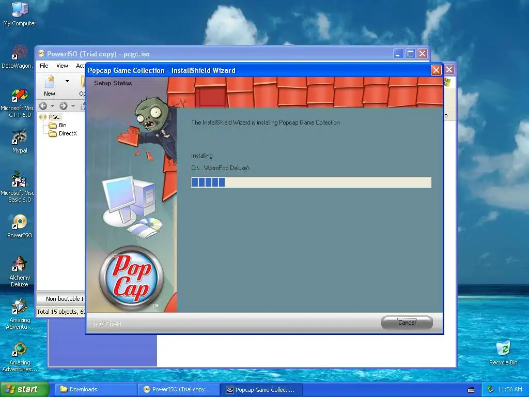Viewport: 529px width, 397px height.
Task: Click the system tray network icon
Action: (x=490, y=390)
